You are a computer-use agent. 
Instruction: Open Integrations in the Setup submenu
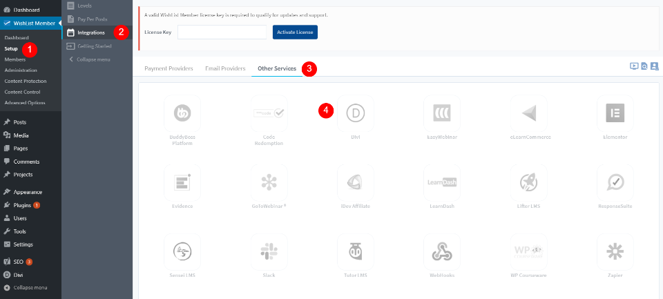coord(90,32)
